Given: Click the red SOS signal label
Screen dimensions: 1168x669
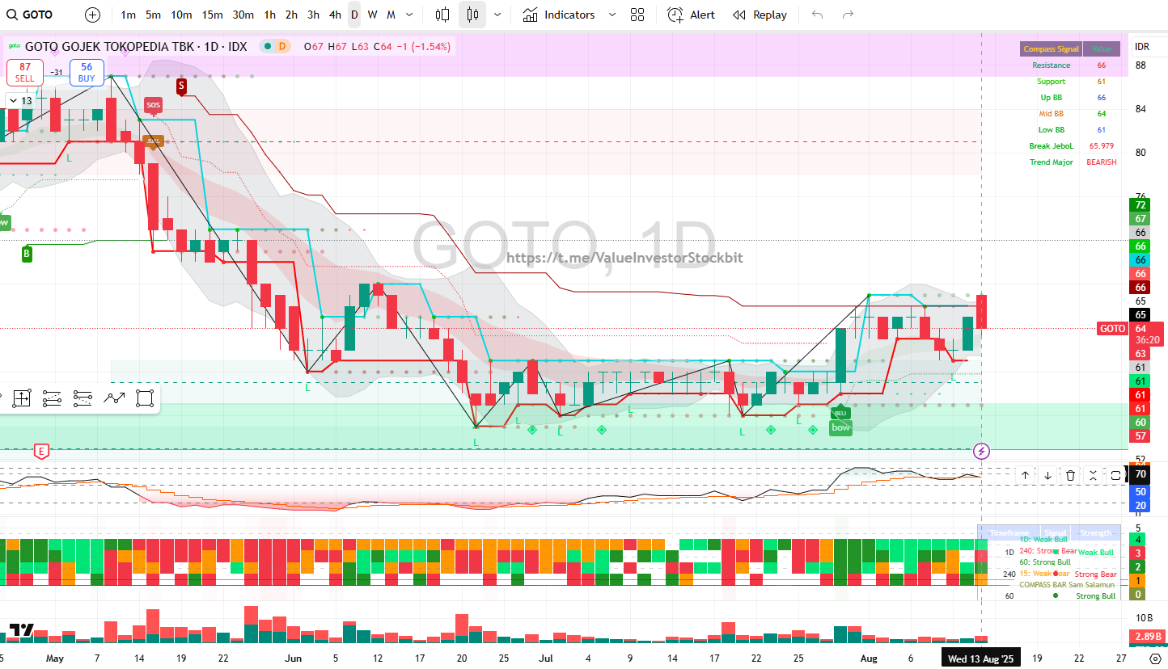Looking at the screenshot, I should (153, 105).
